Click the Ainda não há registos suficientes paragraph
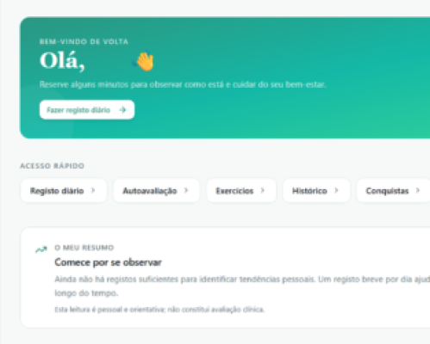430x344 pixels. coord(242,286)
